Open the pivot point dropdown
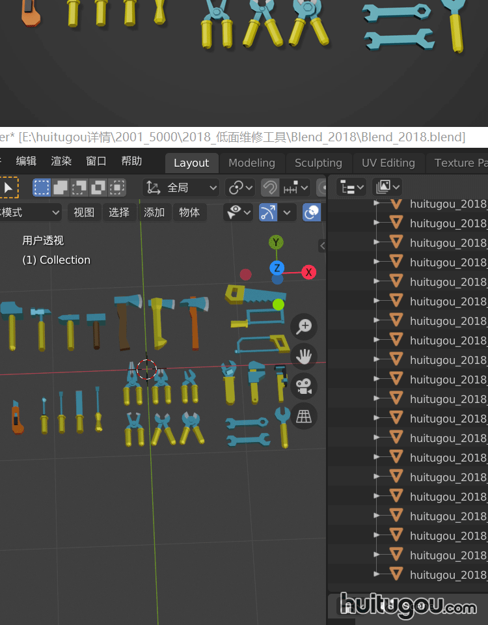This screenshot has height=625, width=488. coord(240,188)
